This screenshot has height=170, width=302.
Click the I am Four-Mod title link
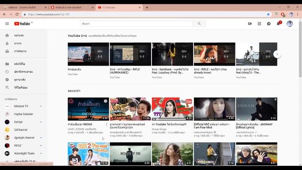tap(212, 126)
